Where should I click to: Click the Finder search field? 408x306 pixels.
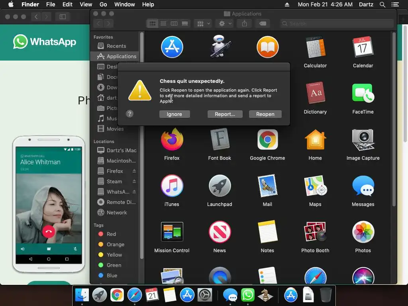[x=337, y=24]
